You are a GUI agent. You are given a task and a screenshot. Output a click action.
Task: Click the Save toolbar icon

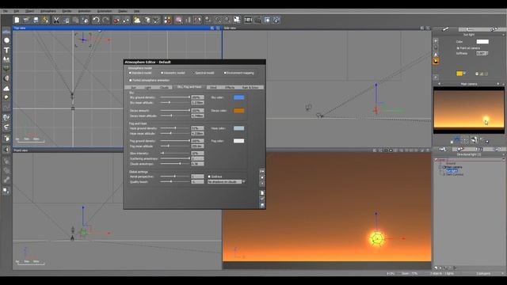pyautogui.click(x=36, y=20)
